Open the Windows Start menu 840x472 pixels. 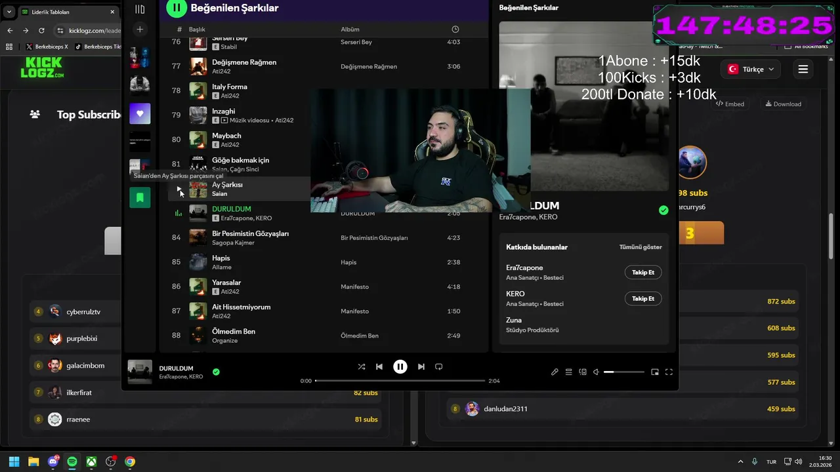[x=14, y=462]
